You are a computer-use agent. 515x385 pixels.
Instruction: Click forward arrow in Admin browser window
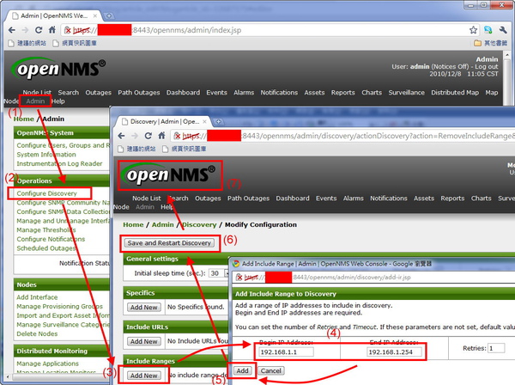coord(25,30)
